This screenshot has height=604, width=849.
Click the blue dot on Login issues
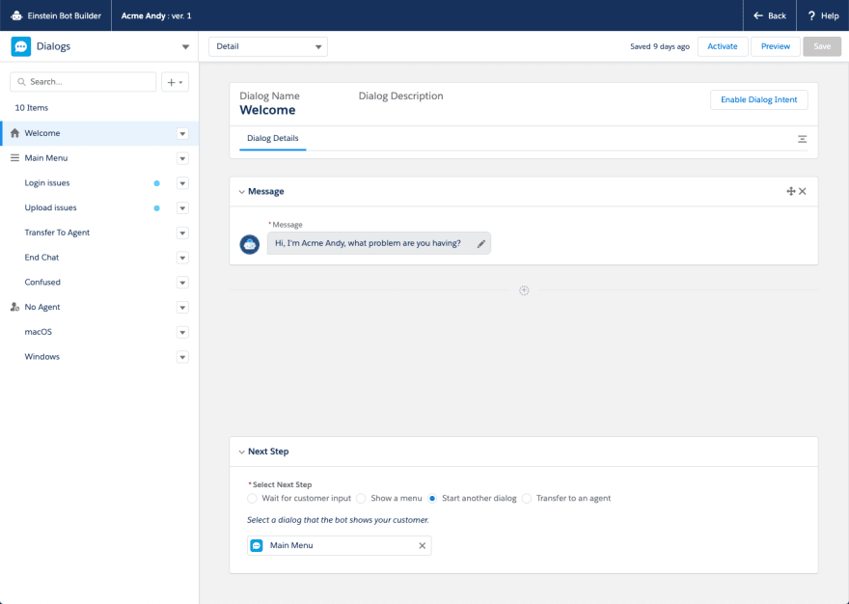(x=157, y=183)
